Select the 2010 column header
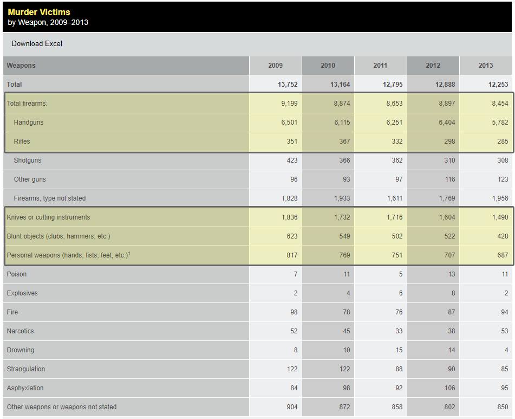This screenshot has height=419, width=515. [328, 66]
